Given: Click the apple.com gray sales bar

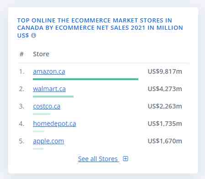Looking at the screenshot, I should pyautogui.click(x=38, y=149).
